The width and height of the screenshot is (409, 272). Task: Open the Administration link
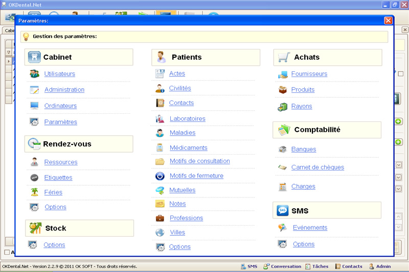tap(64, 89)
